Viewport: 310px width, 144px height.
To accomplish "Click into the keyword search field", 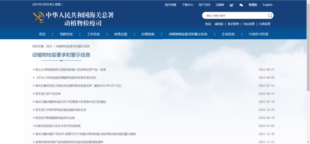I will tap(235, 15).
